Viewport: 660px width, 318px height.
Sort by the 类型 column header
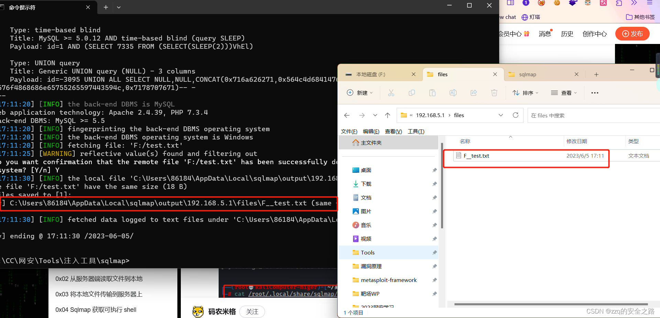click(x=633, y=141)
